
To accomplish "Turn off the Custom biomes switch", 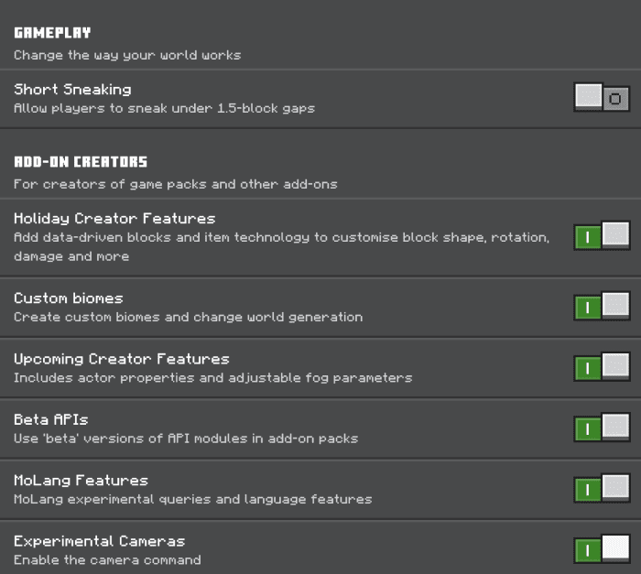I will pos(602,306).
